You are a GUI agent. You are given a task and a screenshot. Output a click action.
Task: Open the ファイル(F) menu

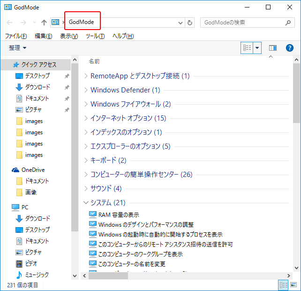click(16, 36)
